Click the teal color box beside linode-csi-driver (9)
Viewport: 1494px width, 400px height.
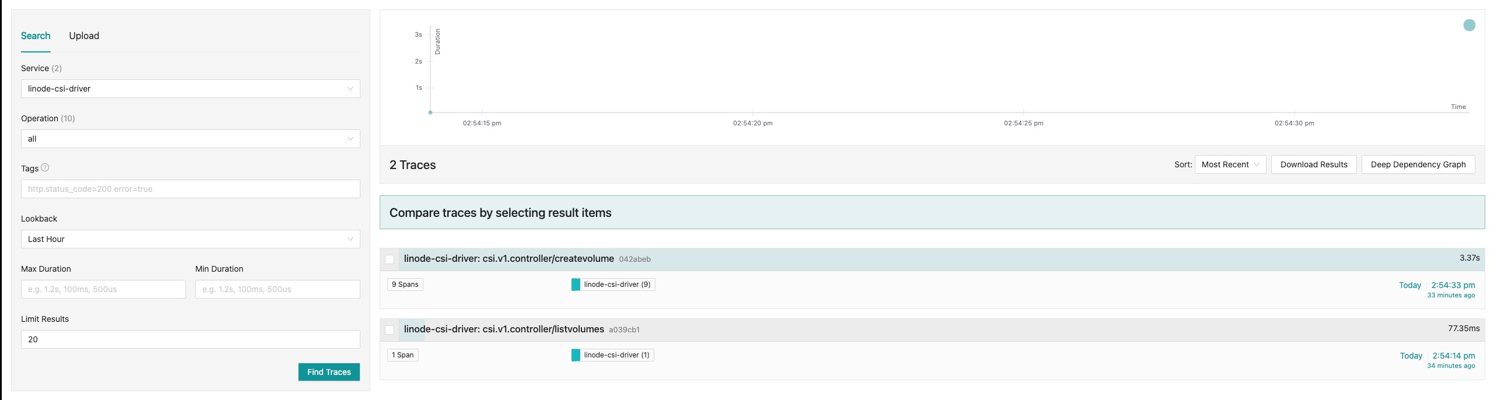[x=576, y=285]
